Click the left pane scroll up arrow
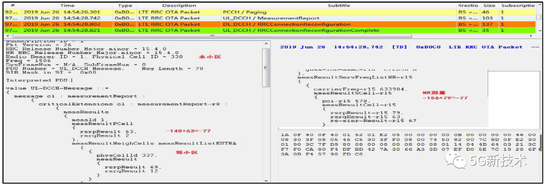The width and height of the screenshot is (545, 185). (x=266, y=44)
